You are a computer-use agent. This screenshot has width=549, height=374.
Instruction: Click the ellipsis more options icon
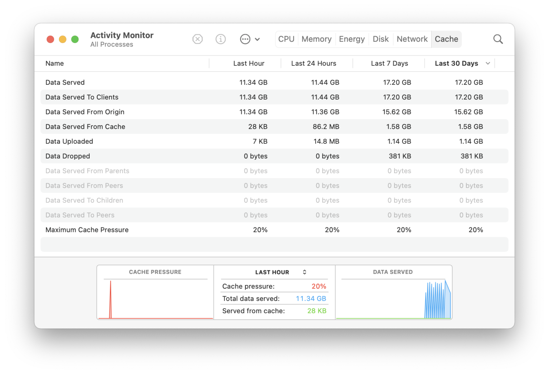[x=245, y=39]
